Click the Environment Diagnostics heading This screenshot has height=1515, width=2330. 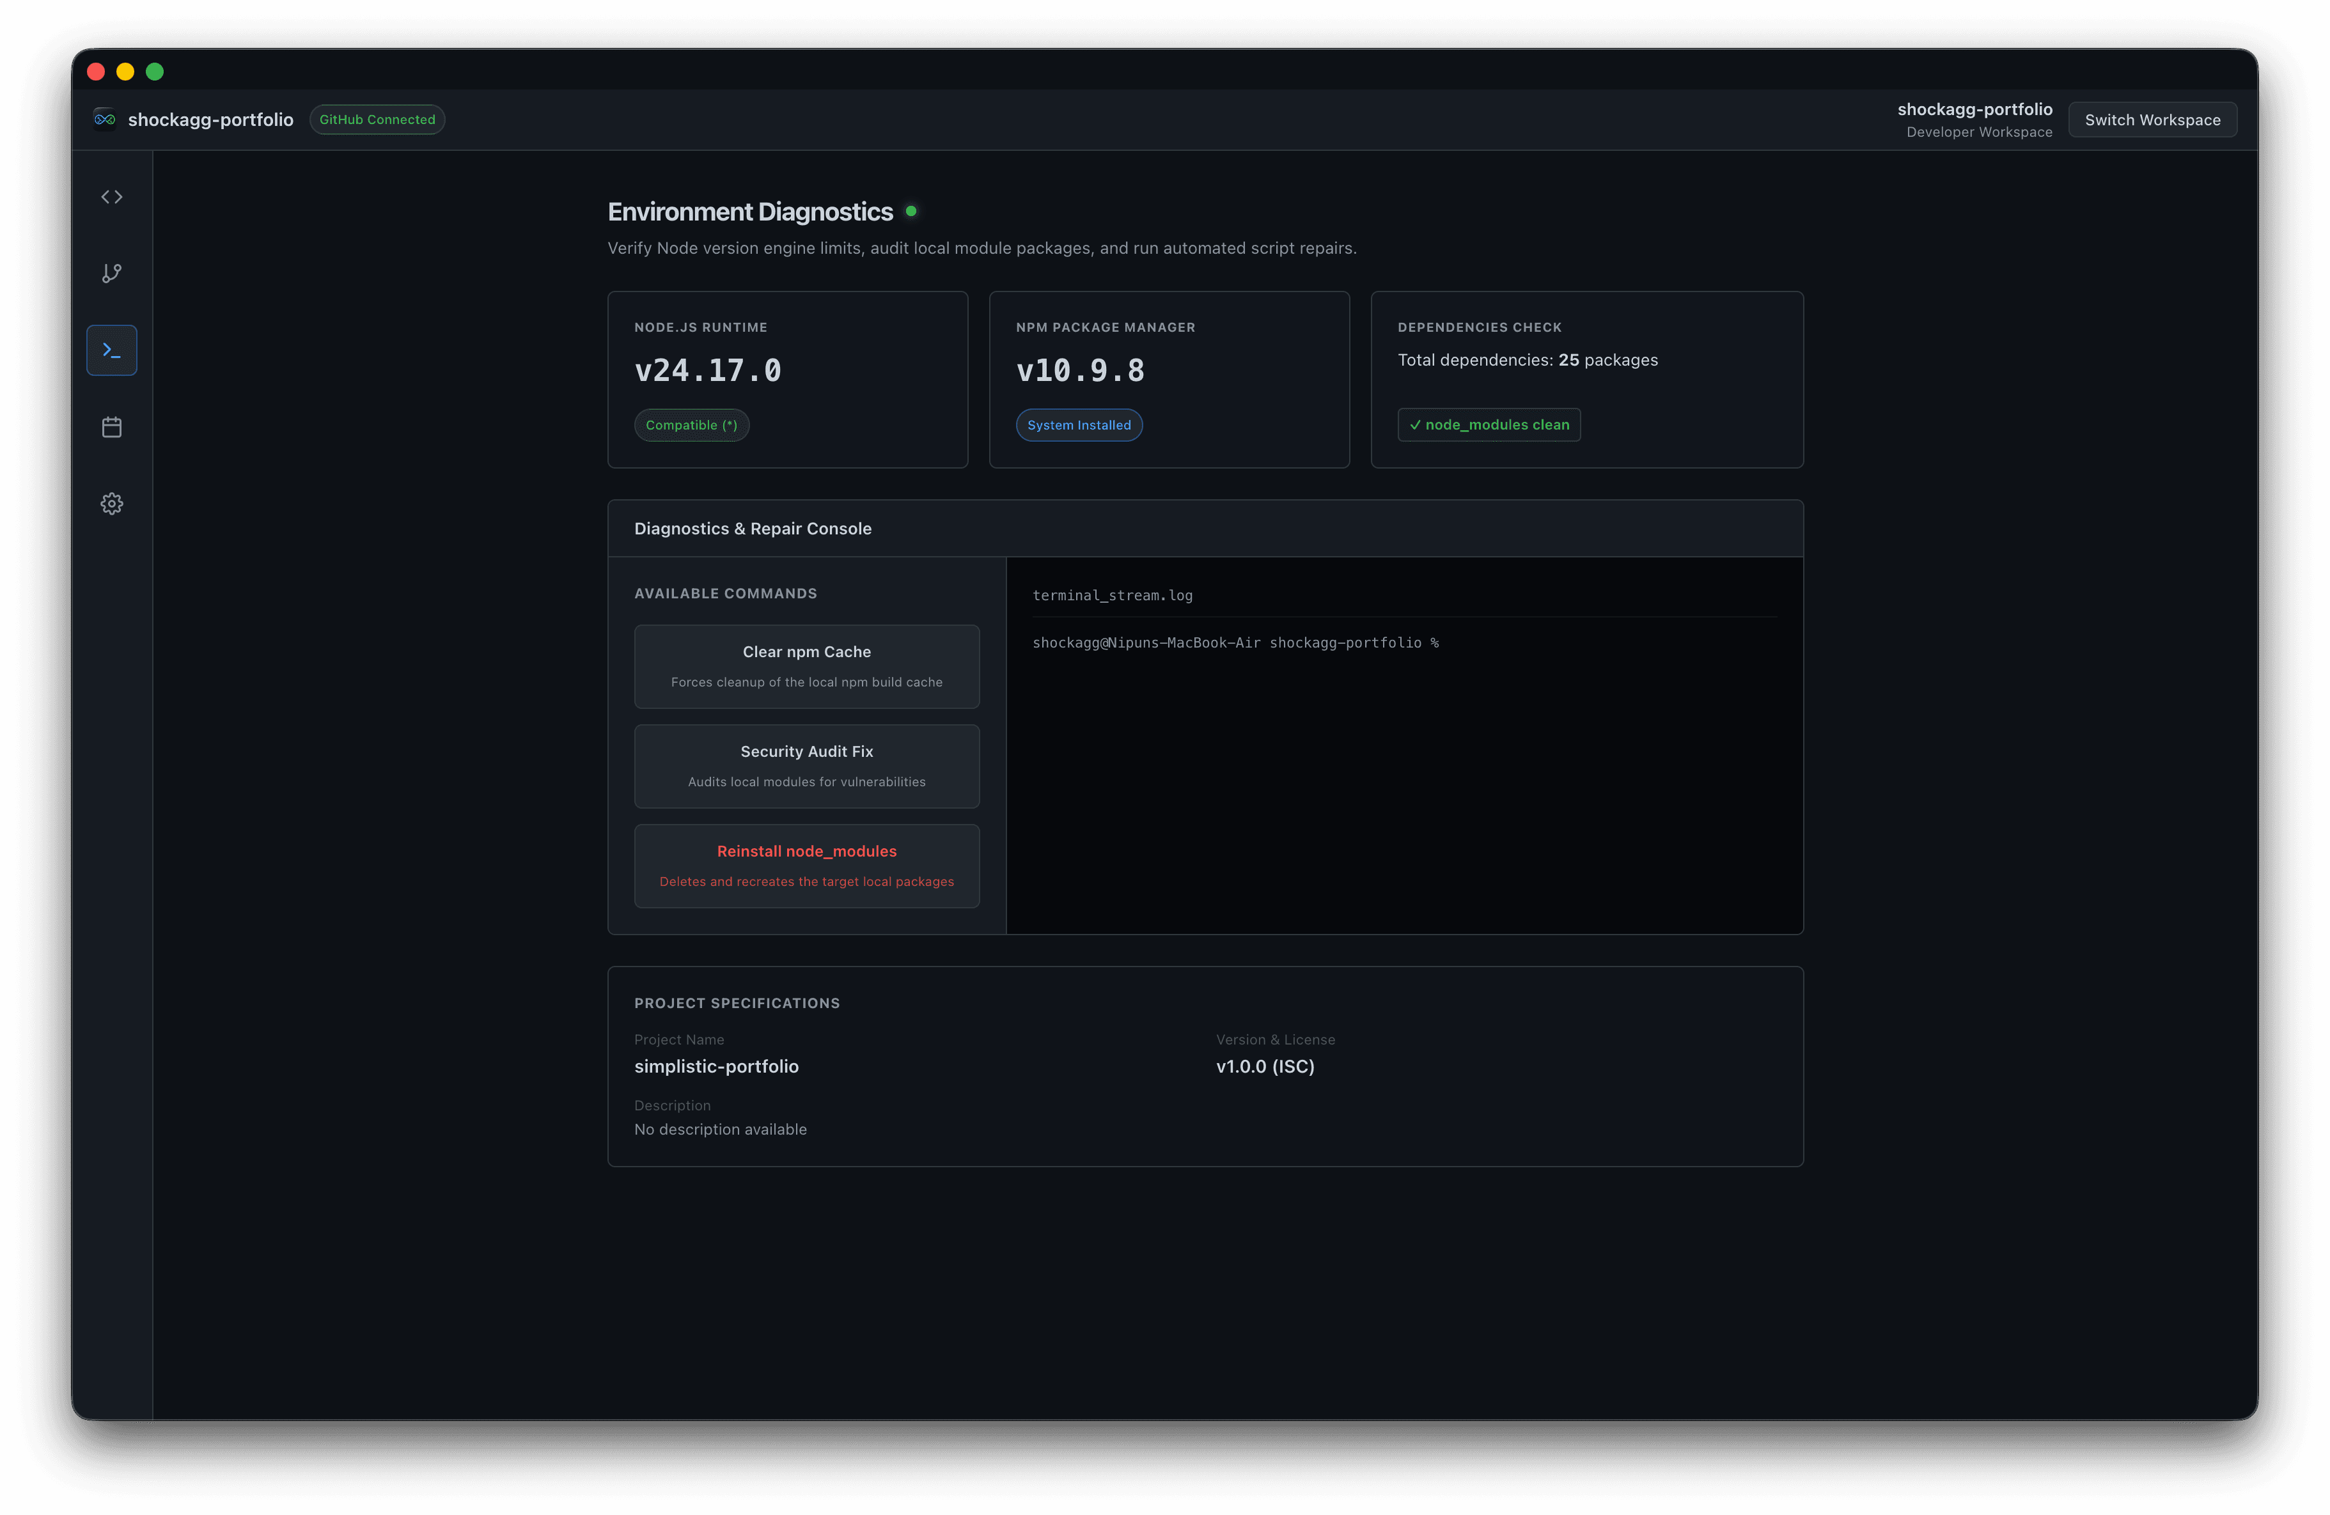click(x=750, y=212)
